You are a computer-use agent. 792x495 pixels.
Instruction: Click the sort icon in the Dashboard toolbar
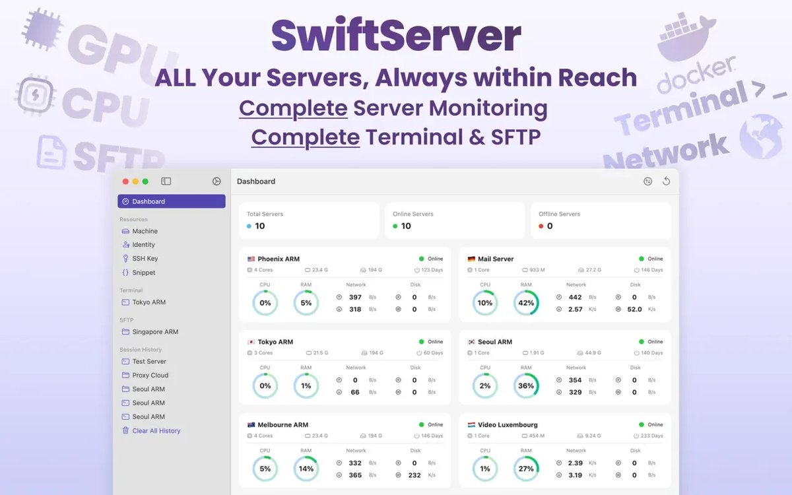(x=647, y=181)
